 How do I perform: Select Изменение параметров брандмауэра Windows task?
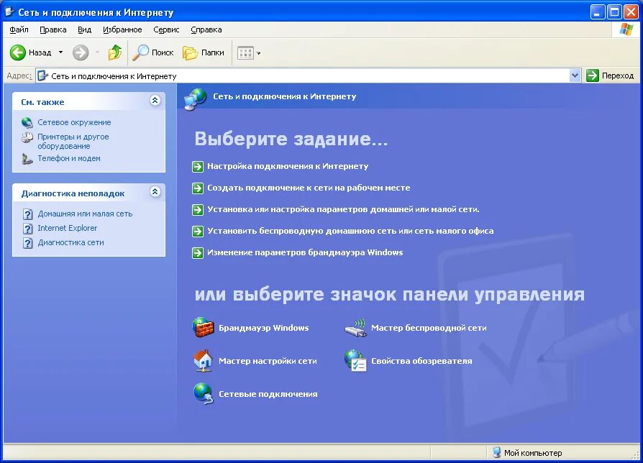[x=305, y=252]
